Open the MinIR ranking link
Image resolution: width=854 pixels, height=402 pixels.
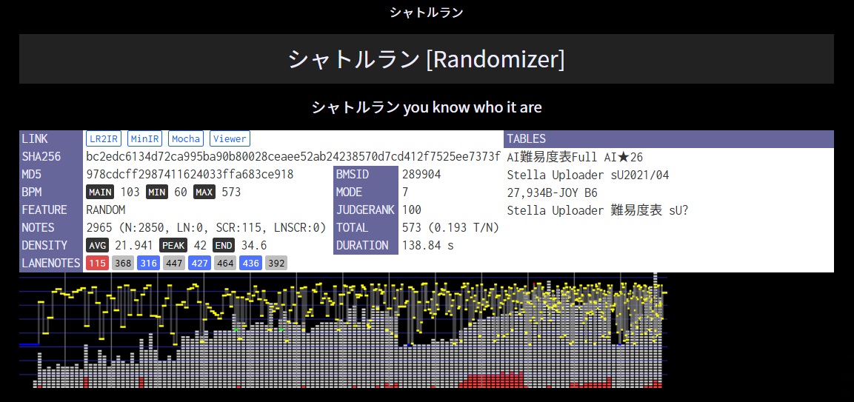[x=145, y=138]
